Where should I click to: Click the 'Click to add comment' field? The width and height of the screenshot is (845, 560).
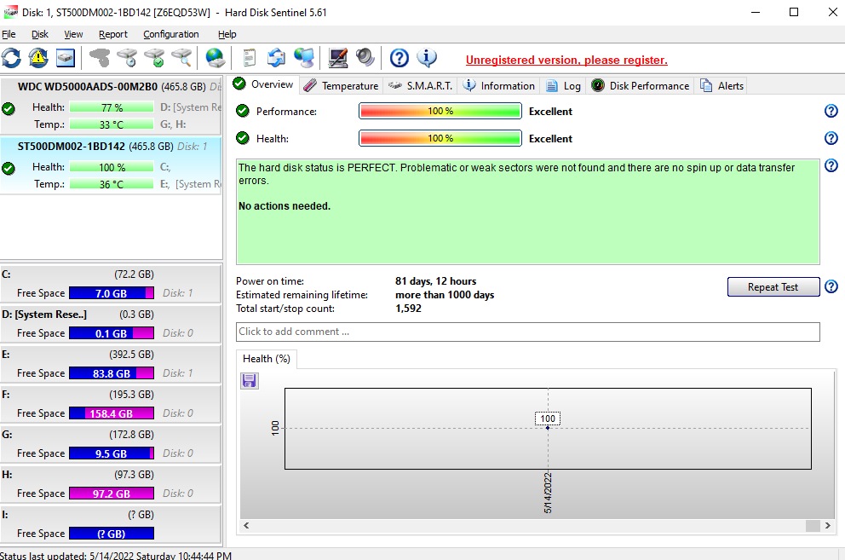527,332
